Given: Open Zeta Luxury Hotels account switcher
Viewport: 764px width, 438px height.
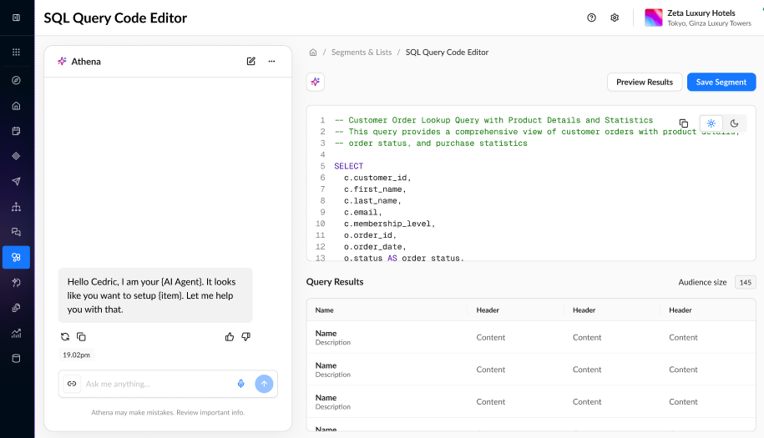Looking at the screenshot, I should 698,18.
